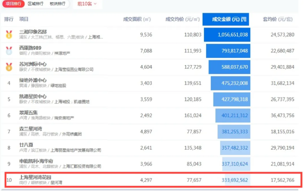Click amount bar 427,798,318
Image resolution: width=305 pixels, height=193 pixels.
[x=232, y=99]
